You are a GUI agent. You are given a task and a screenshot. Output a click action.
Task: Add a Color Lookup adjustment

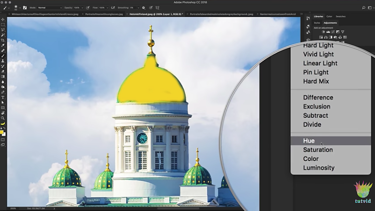click(345, 37)
